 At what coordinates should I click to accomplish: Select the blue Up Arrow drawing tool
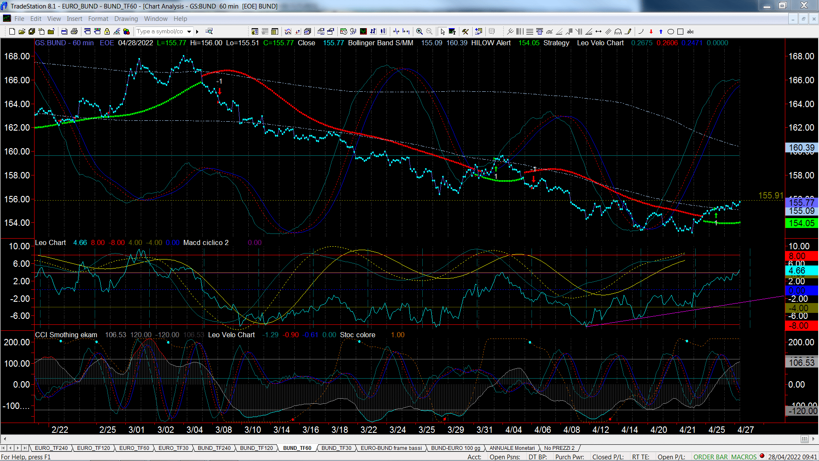(x=661, y=31)
